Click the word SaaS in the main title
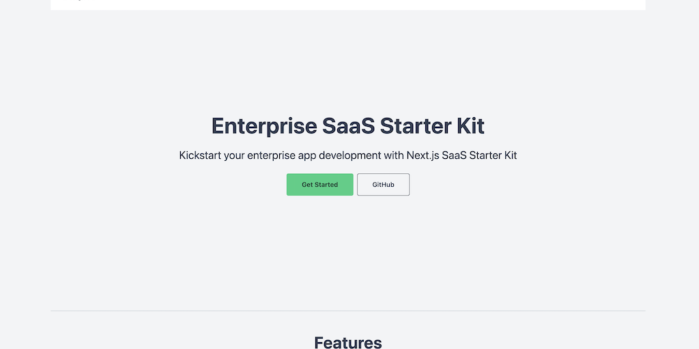 click(348, 126)
